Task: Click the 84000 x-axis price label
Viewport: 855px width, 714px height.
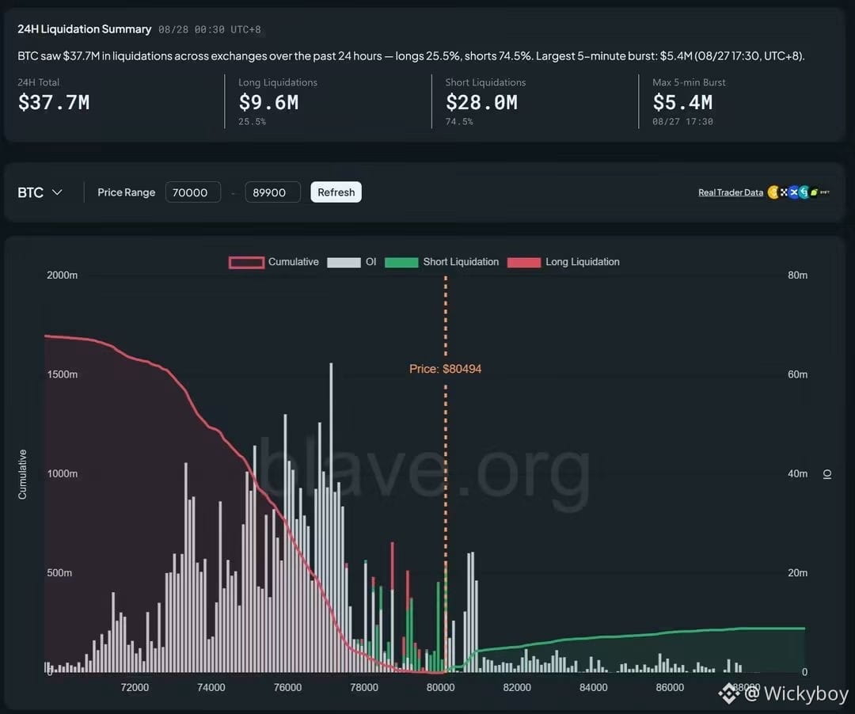Action: pos(593,687)
